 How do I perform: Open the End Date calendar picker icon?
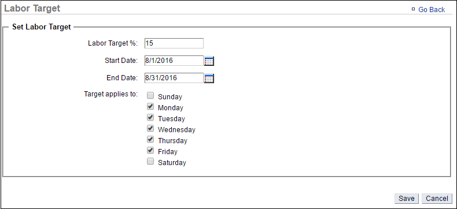209,78
